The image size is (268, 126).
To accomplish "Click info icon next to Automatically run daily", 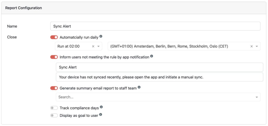I will [101, 37].
